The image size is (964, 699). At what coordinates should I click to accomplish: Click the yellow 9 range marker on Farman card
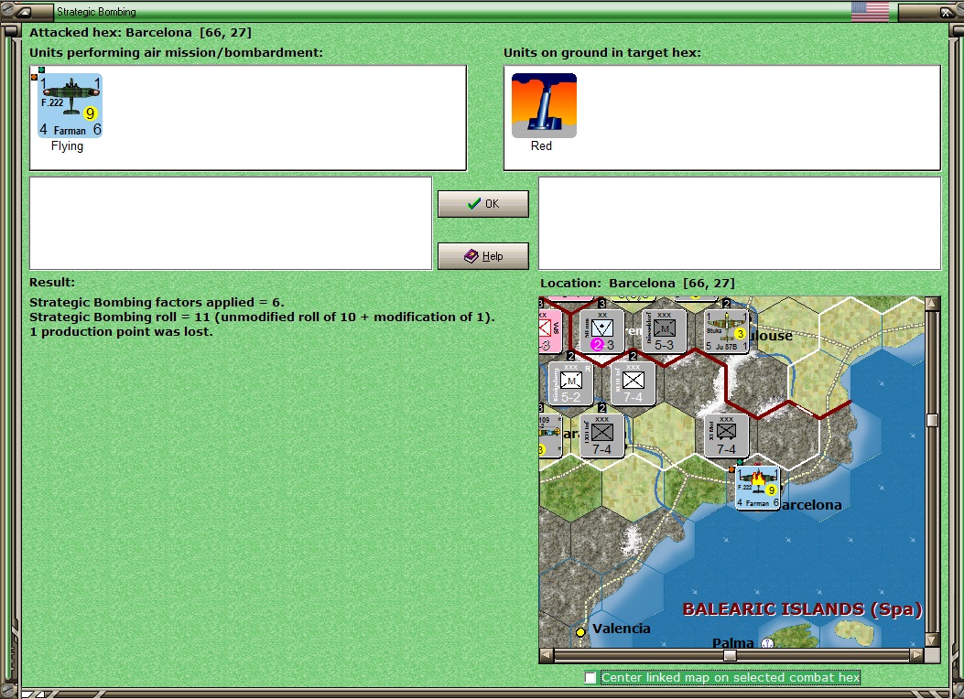pyautogui.click(x=90, y=113)
